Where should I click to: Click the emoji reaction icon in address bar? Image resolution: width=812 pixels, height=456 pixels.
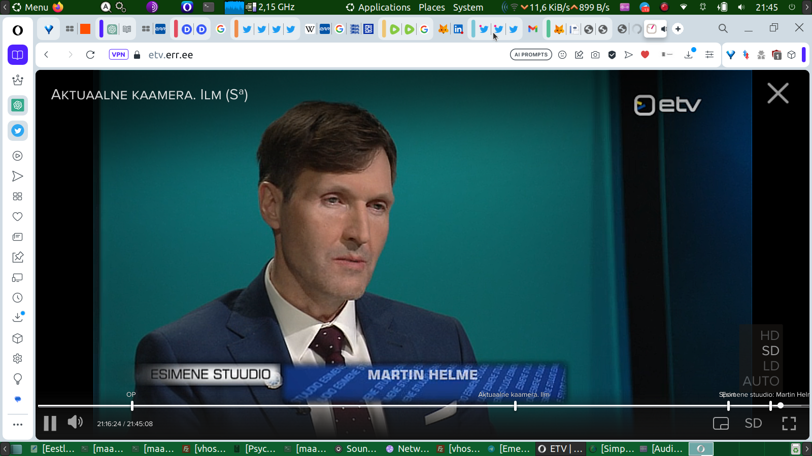562,55
